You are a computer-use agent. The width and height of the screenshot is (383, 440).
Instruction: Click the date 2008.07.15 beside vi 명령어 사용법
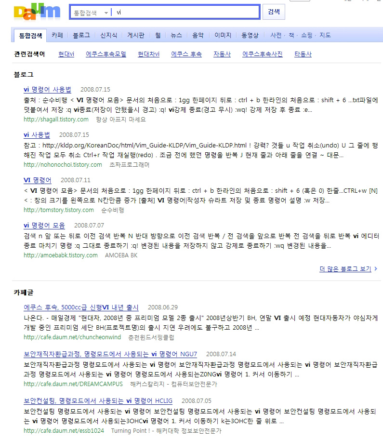95,90
